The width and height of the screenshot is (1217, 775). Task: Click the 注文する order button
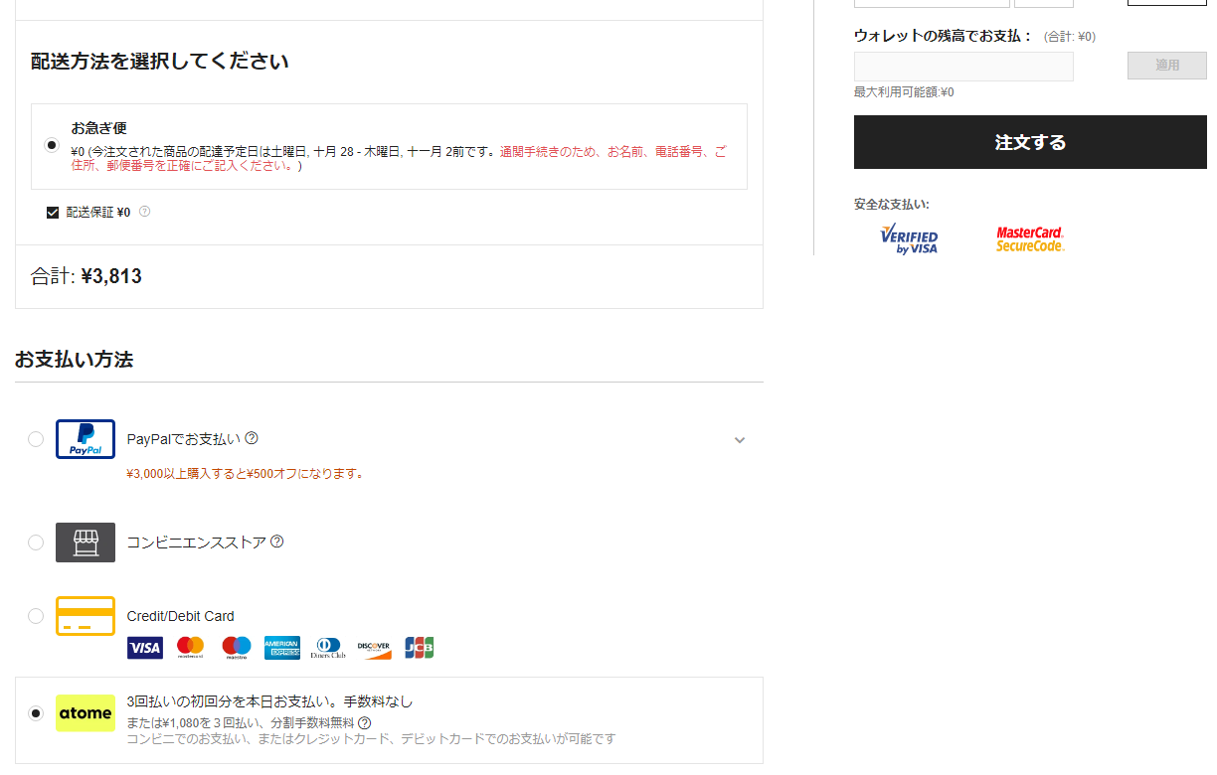[1030, 142]
